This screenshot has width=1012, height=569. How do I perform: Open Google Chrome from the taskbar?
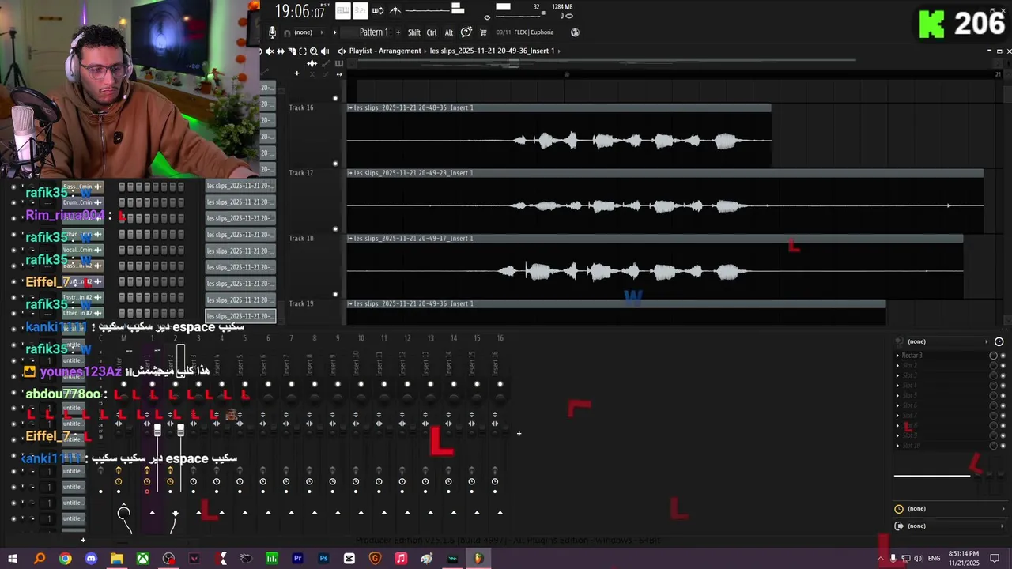(65, 559)
